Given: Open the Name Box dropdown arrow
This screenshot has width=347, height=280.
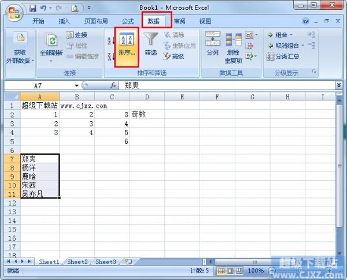Looking at the screenshot, I should pyautogui.click(x=76, y=85).
